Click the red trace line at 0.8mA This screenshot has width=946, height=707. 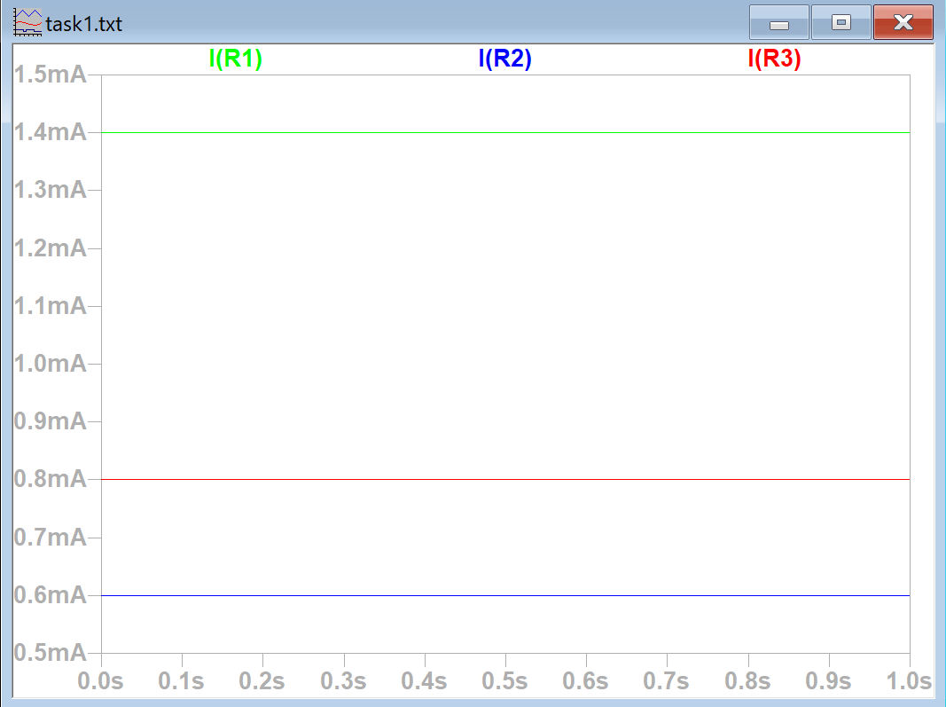point(505,479)
